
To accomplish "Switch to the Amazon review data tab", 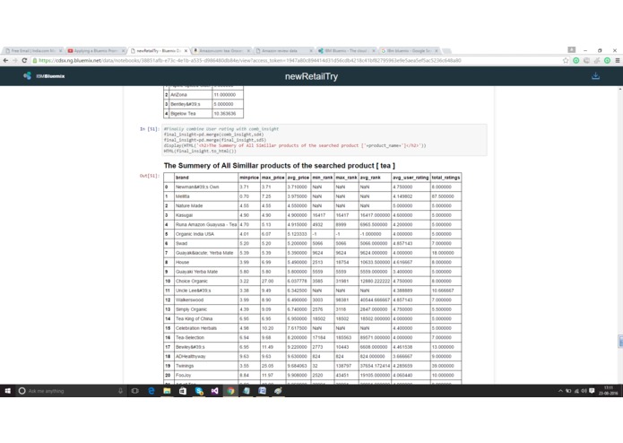I will [283, 51].
